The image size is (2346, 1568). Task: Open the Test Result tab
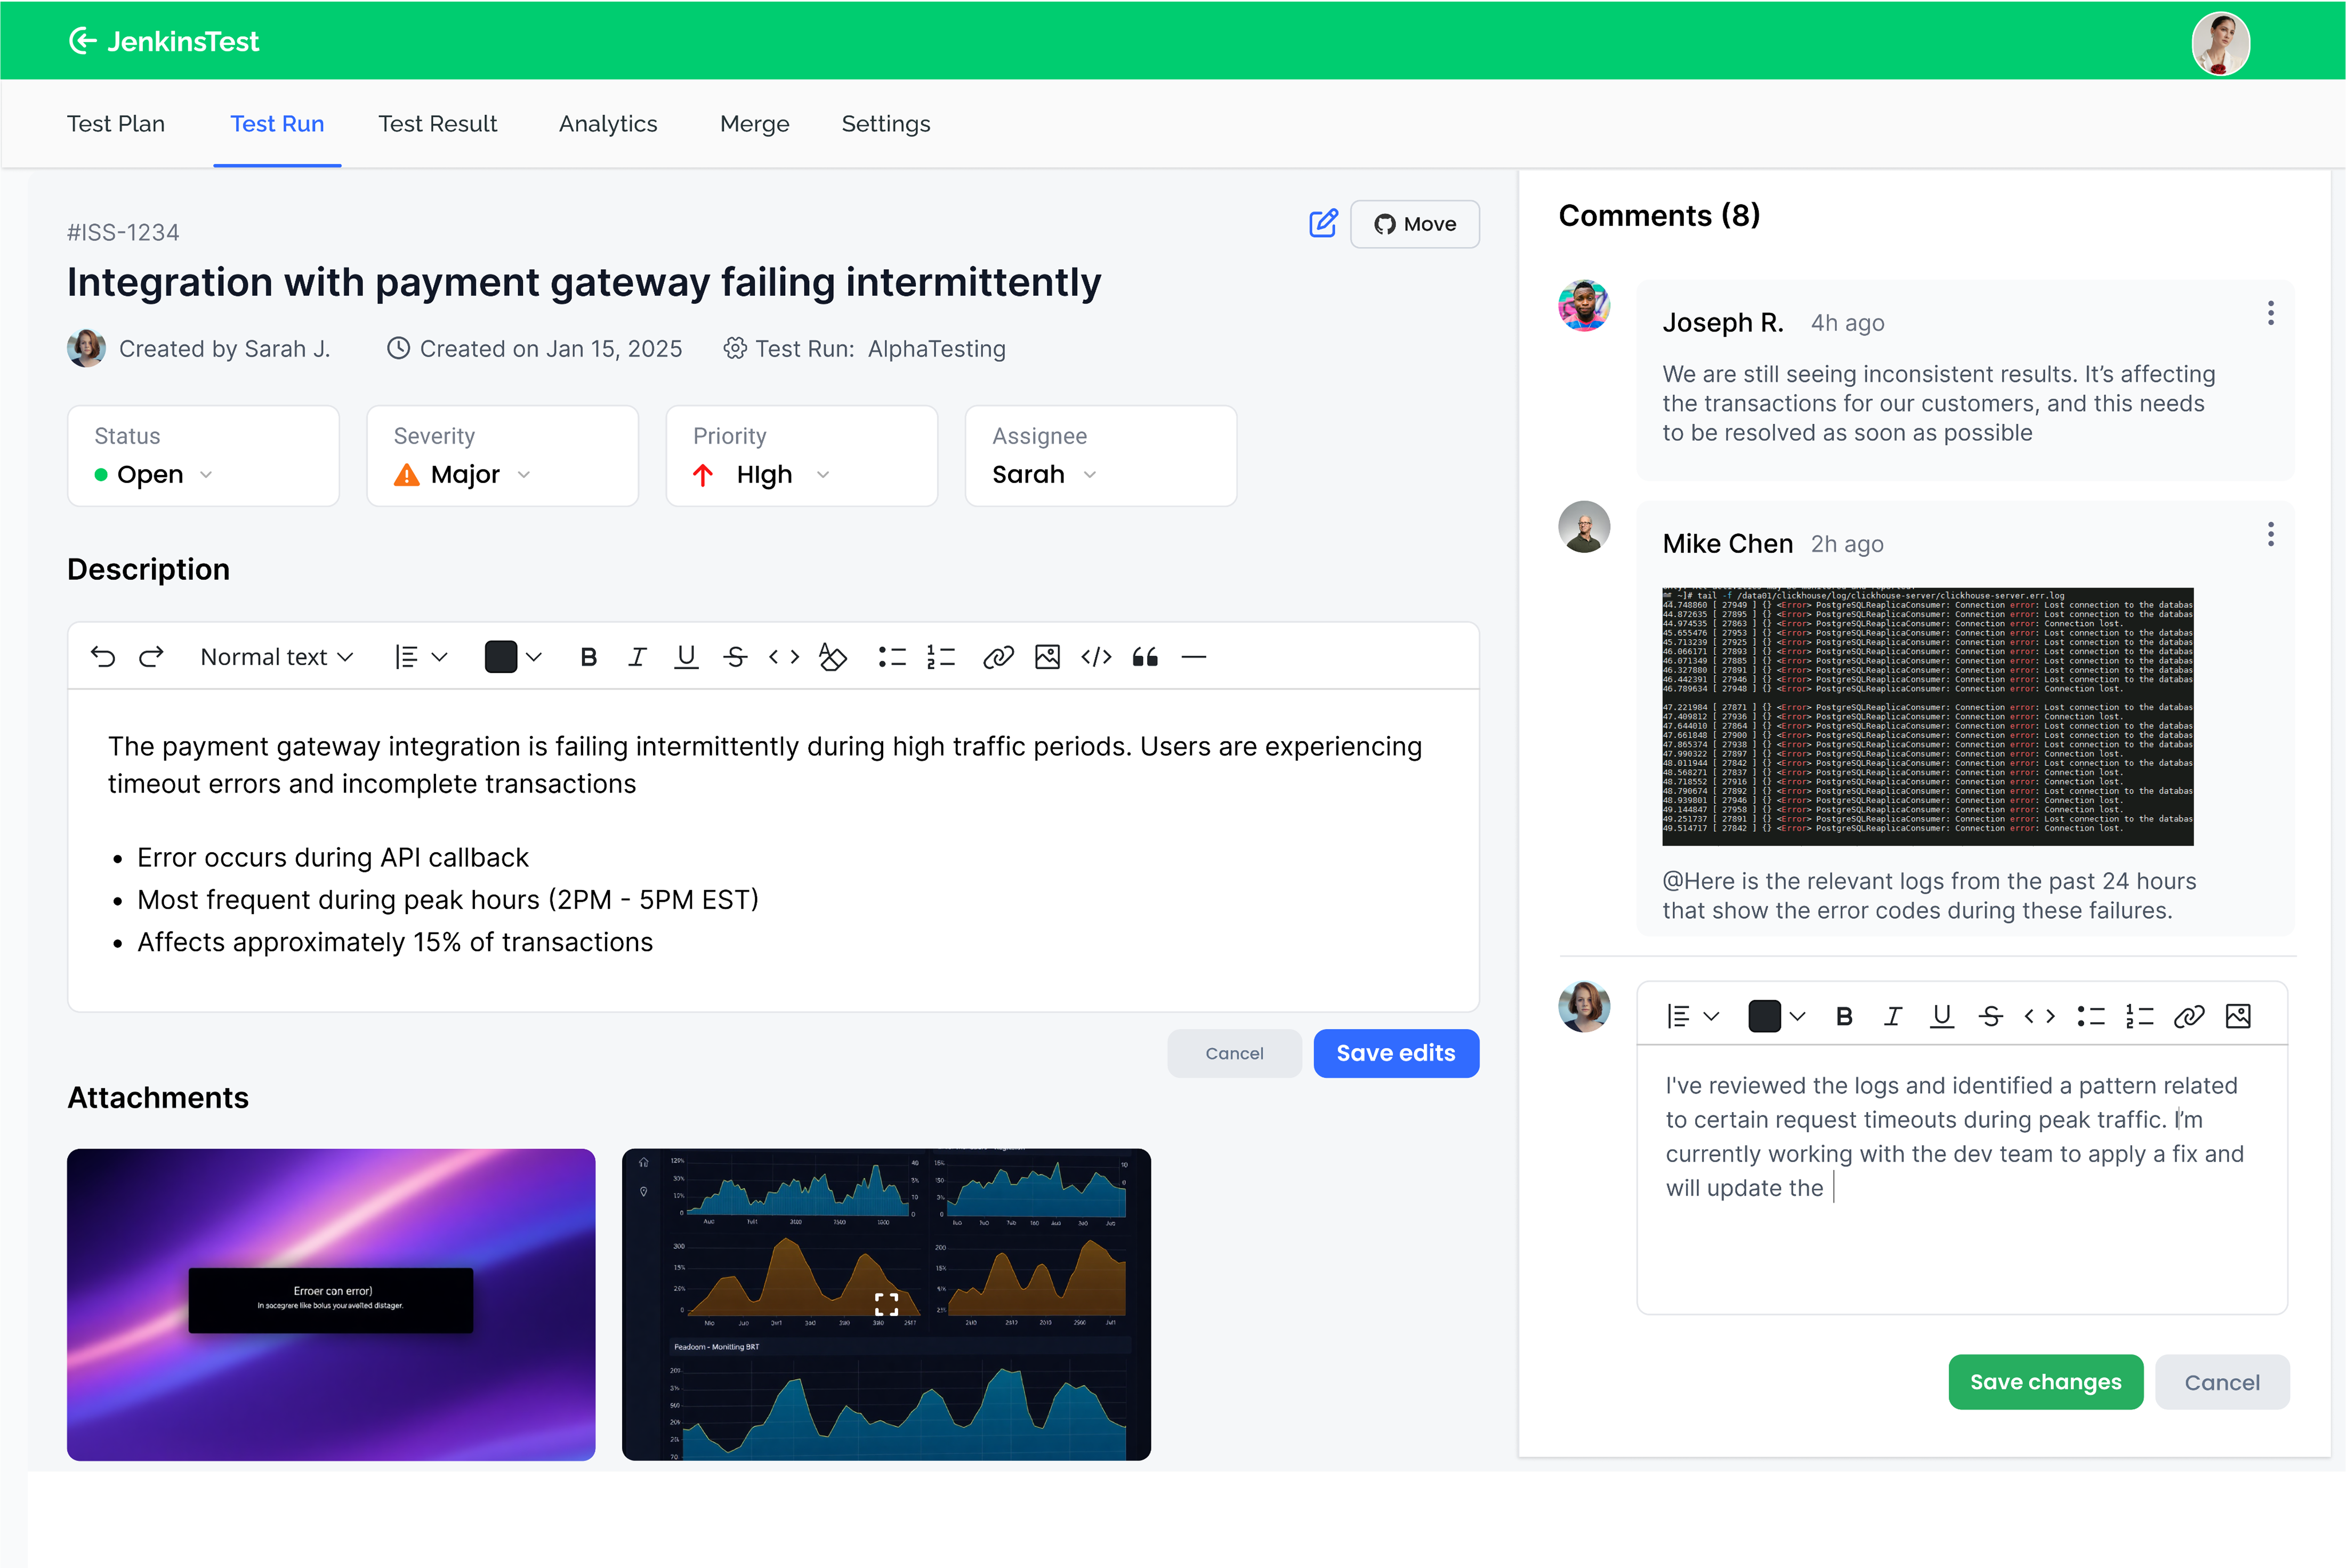[x=437, y=124]
